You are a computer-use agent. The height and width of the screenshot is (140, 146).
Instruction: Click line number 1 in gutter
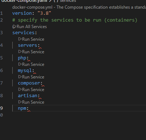click(x=1, y=13)
